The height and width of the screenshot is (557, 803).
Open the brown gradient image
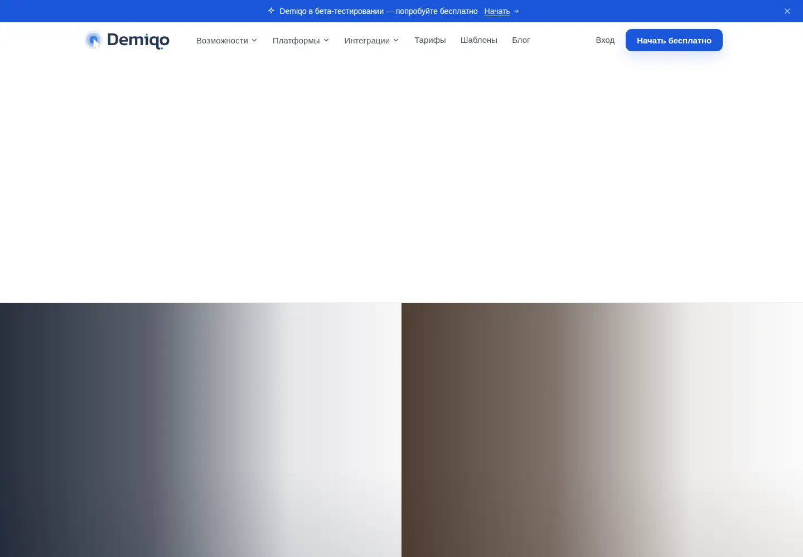[602, 430]
